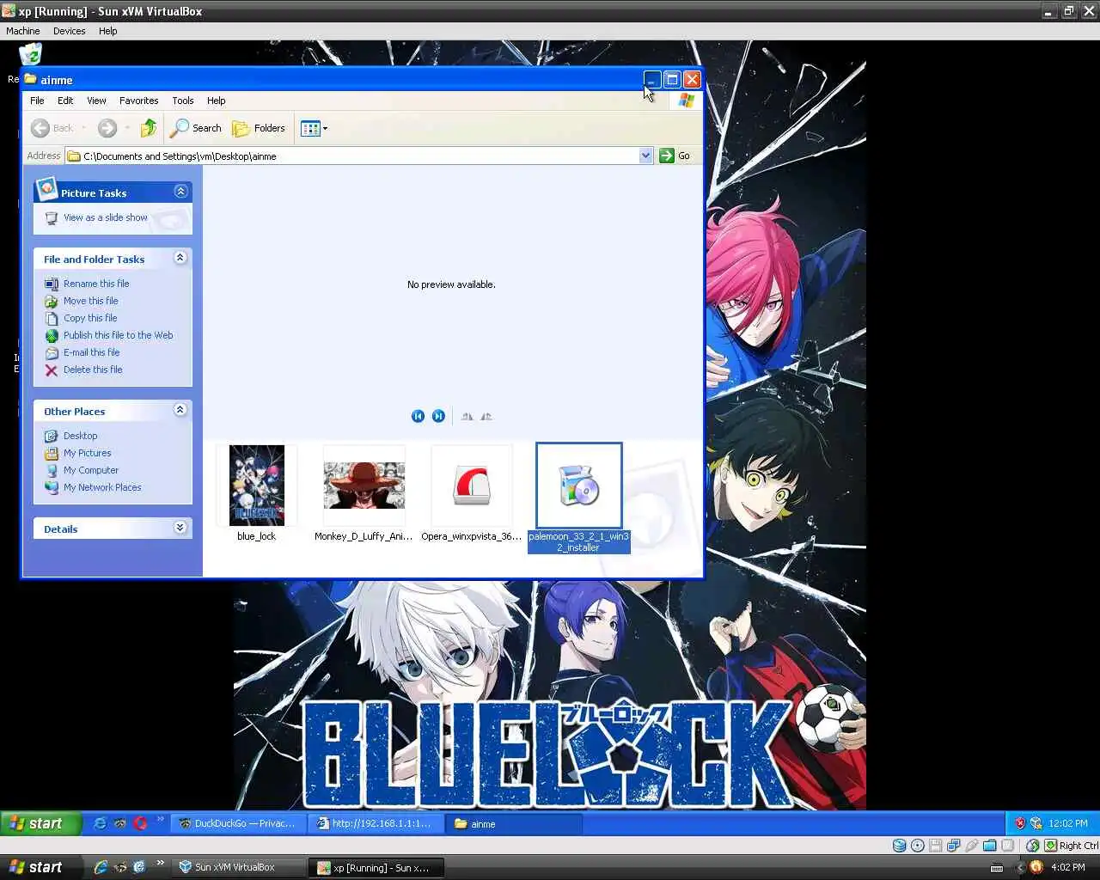Click the Recycle Bin desktop icon
The height and width of the screenshot is (880, 1100).
[x=30, y=54]
